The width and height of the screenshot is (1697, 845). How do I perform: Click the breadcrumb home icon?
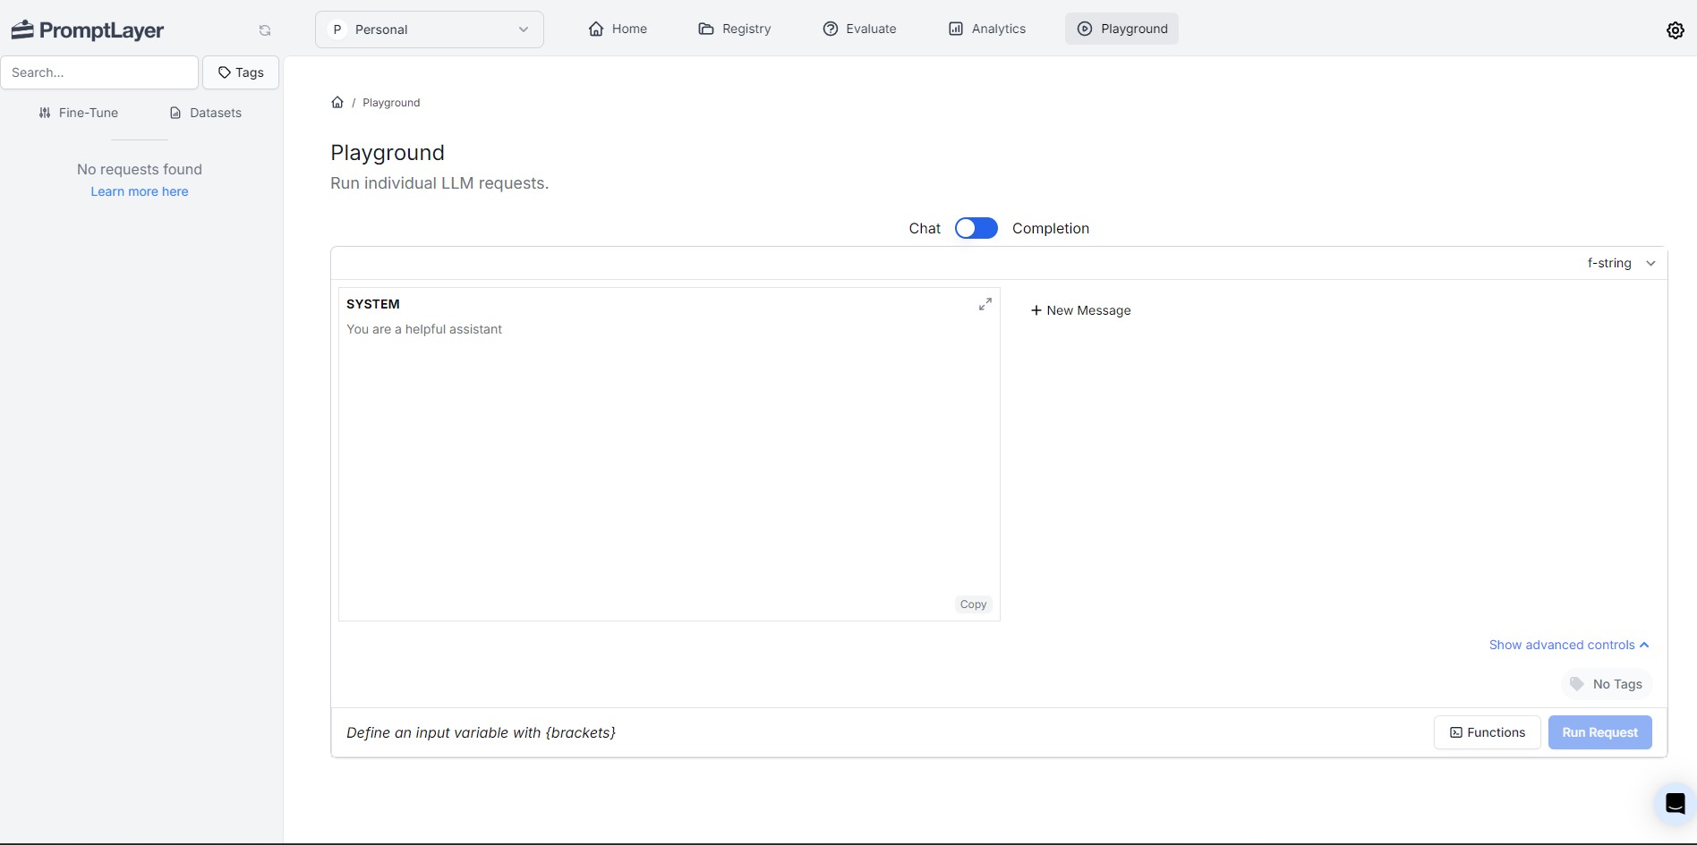(x=337, y=102)
